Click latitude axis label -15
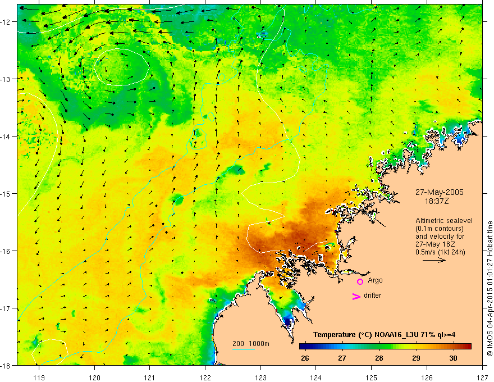Image resolution: width=494 pixels, height=382 pixels. (6, 193)
